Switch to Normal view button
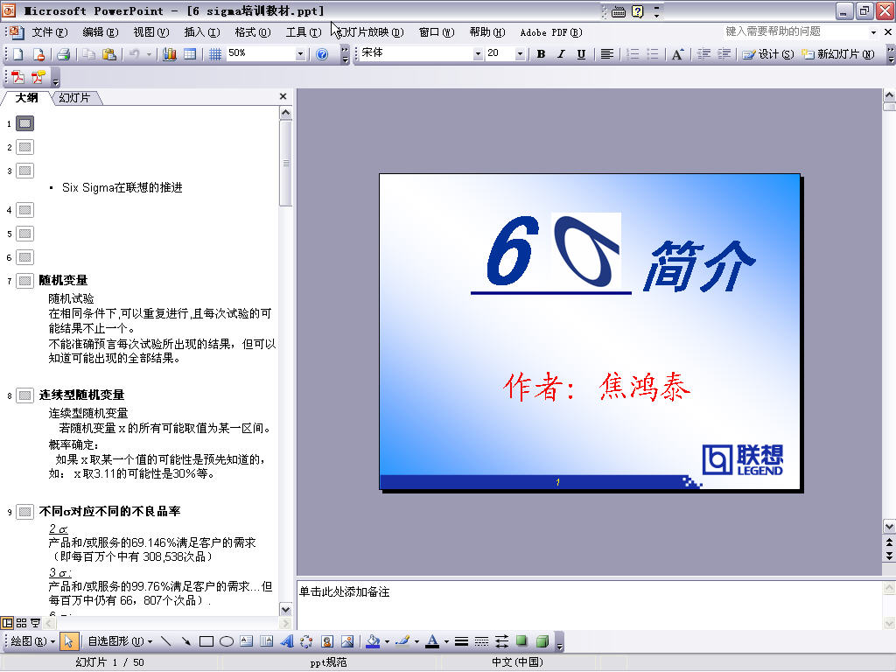 coord(7,623)
